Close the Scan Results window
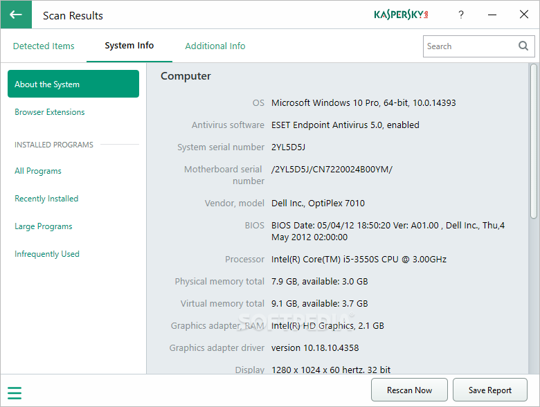The height and width of the screenshot is (407, 540). pos(524,15)
